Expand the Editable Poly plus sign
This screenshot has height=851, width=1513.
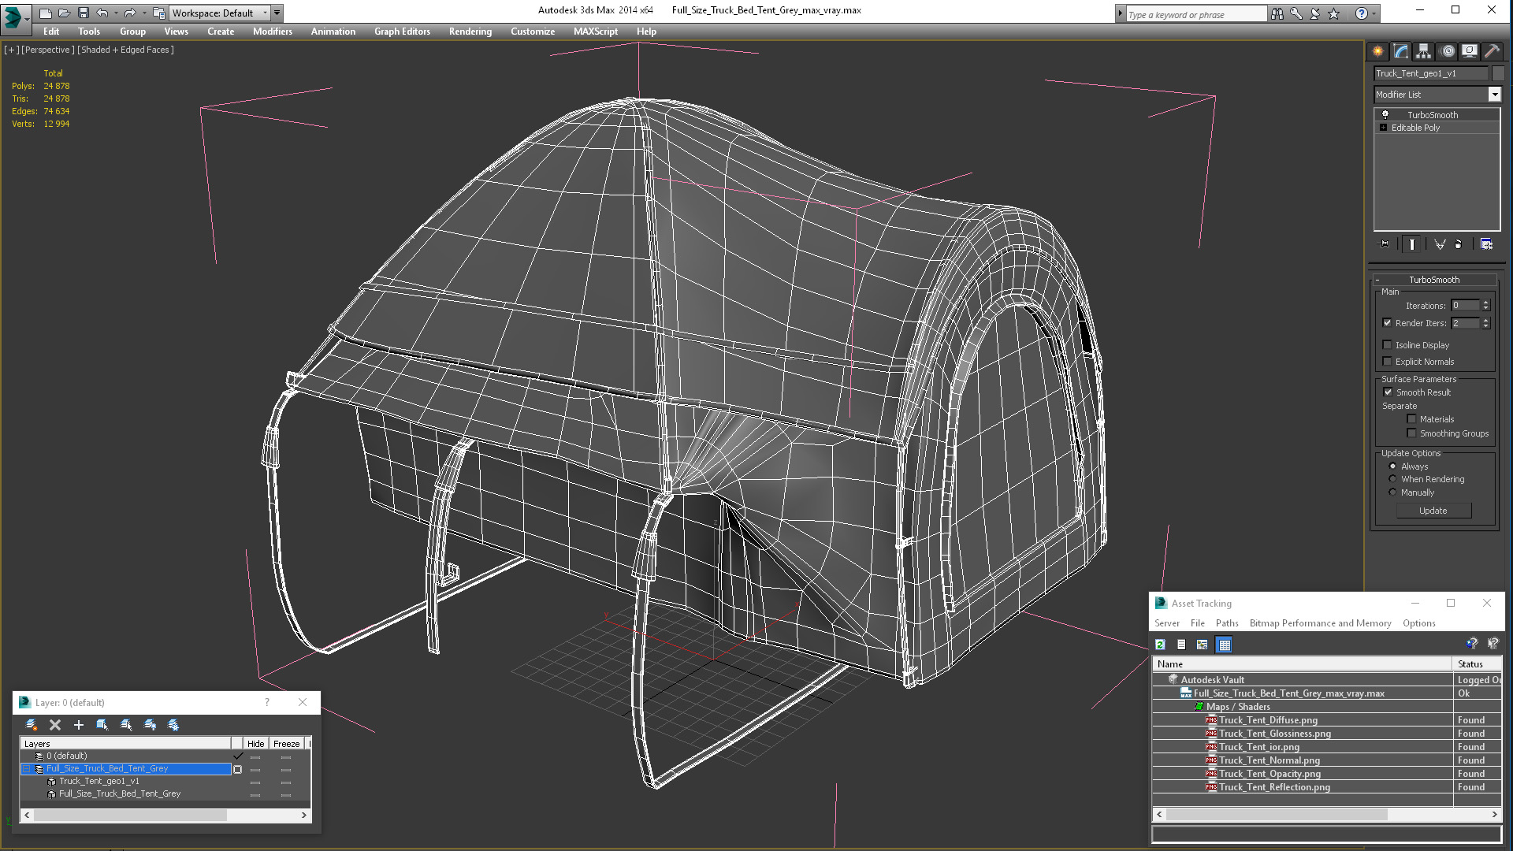1383,128
